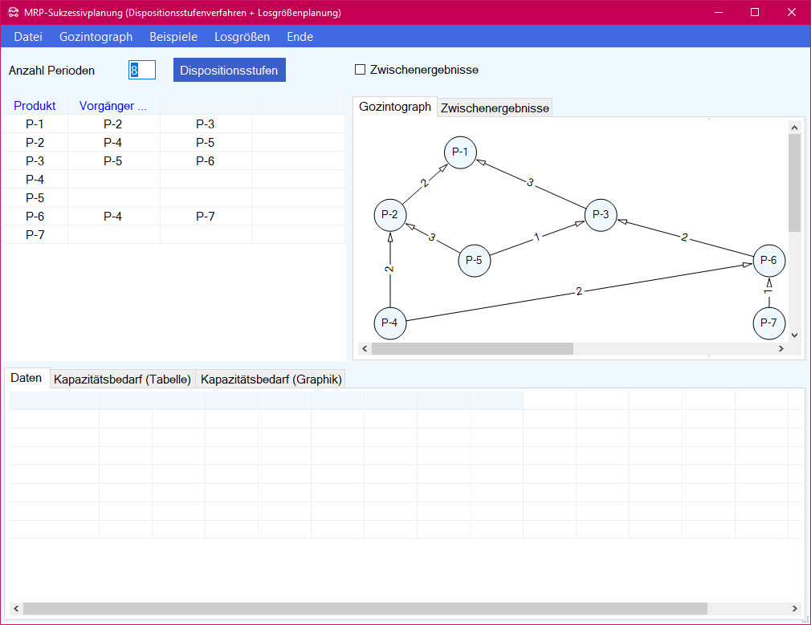Image resolution: width=811 pixels, height=625 pixels.
Task: Open Kapazitätsbedarf (Tabelle) tab
Action: pyautogui.click(x=122, y=379)
